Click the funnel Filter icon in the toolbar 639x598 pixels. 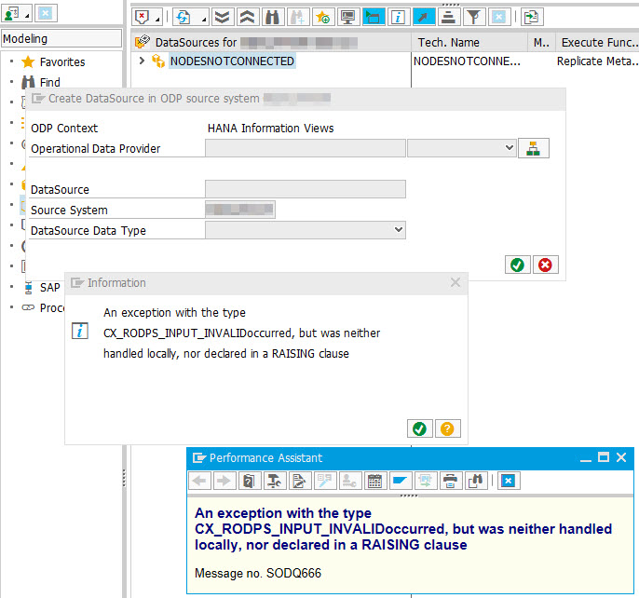click(x=473, y=17)
